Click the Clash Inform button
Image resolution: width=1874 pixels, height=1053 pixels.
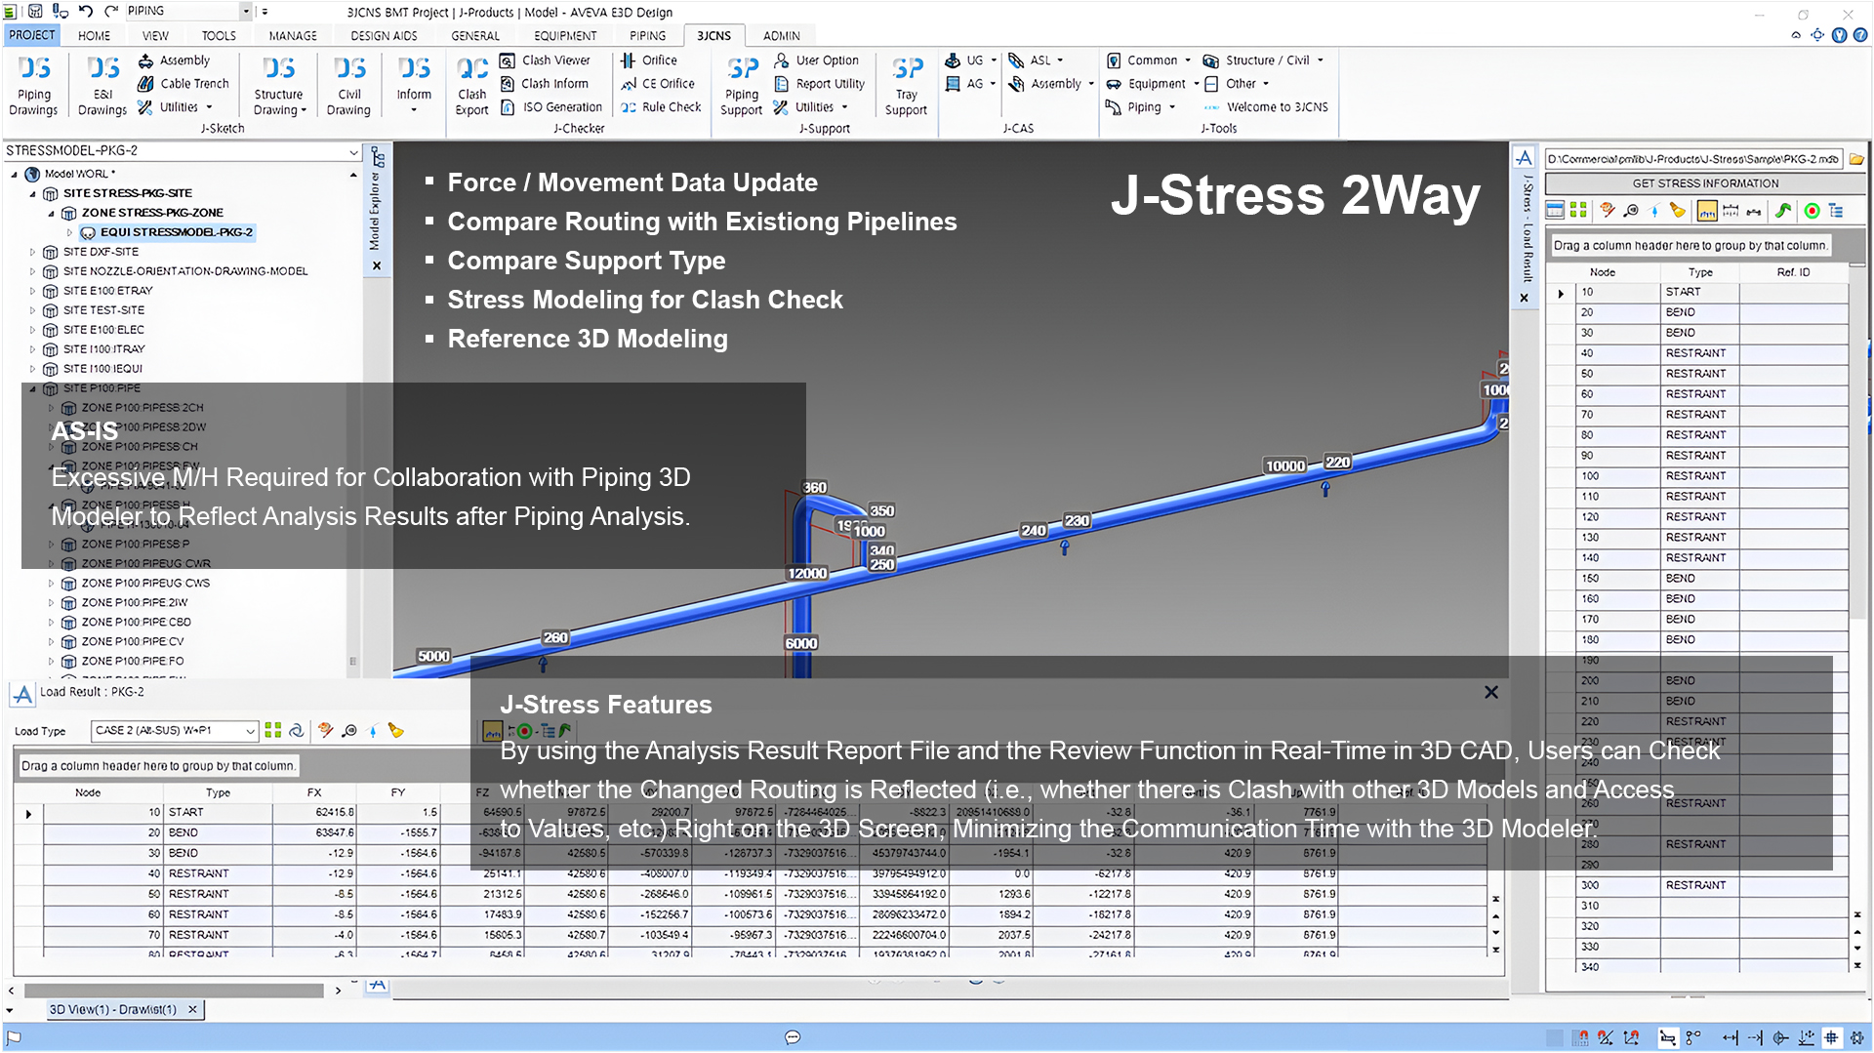pyautogui.click(x=544, y=84)
